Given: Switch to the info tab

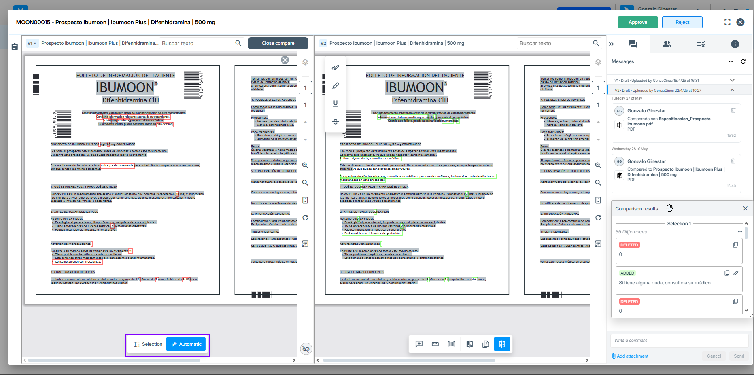Looking at the screenshot, I should (x=735, y=44).
